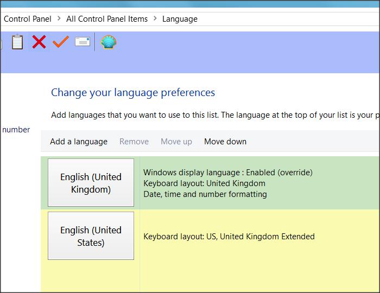Expand chevron after Control Panel breadcrumb
This screenshot has height=293, width=380.
point(59,18)
